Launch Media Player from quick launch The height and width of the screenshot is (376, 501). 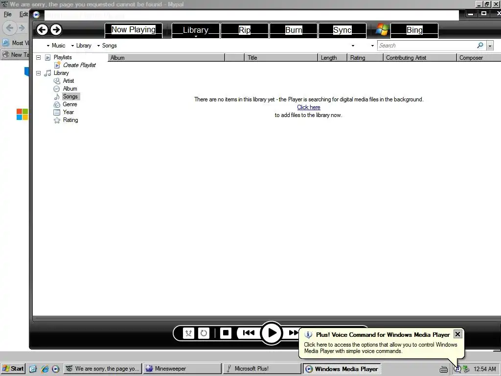coord(56,369)
